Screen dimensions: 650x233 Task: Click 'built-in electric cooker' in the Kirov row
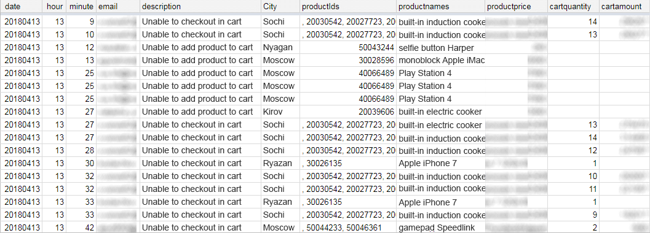pyautogui.click(x=440, y=112)
